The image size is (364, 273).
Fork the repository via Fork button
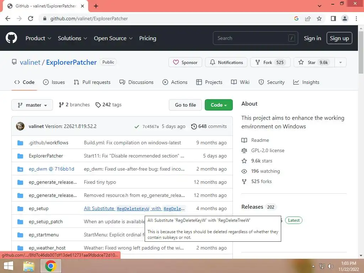click(270, 63)
